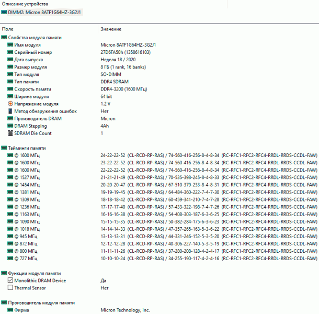319x314 pixels.
Task: Select the timing row starting with '24-22-22-52'
Action: click(x=209, y=155)
